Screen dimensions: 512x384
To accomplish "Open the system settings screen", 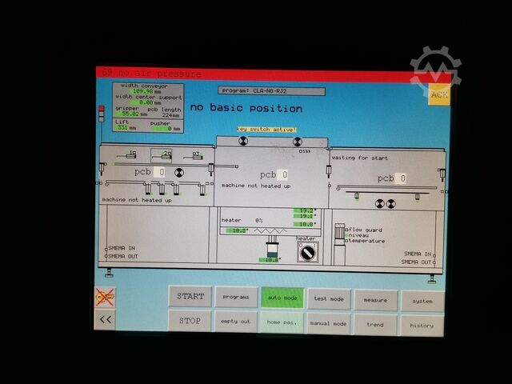I will 422,301.
